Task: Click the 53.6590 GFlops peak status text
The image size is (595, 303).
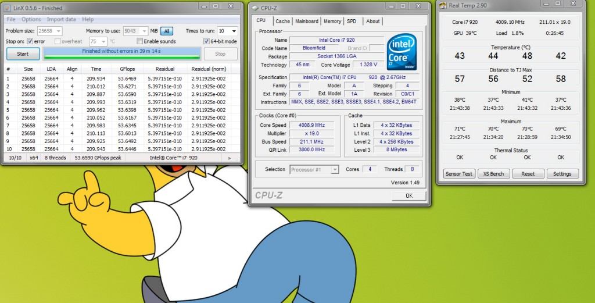Action: pyautogui.click(x=98, y=158)
